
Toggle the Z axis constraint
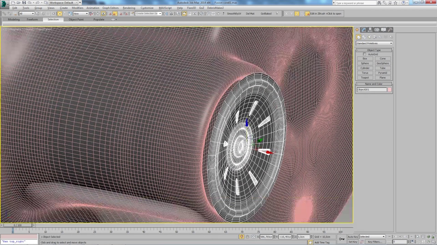coord(297,14)
